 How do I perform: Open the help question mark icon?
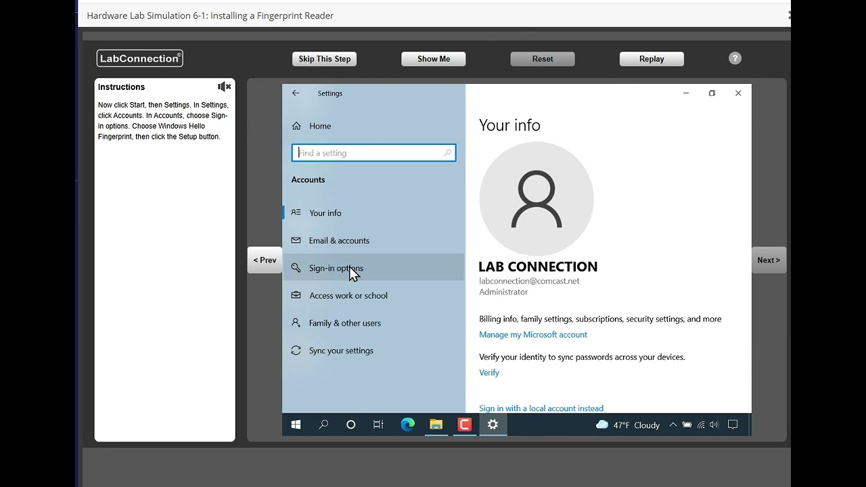[x=735, y=59]
